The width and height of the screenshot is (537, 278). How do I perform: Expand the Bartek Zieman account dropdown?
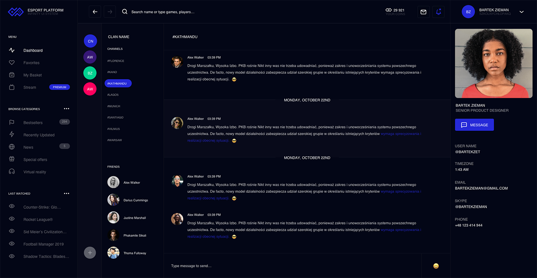coord(521,12)
